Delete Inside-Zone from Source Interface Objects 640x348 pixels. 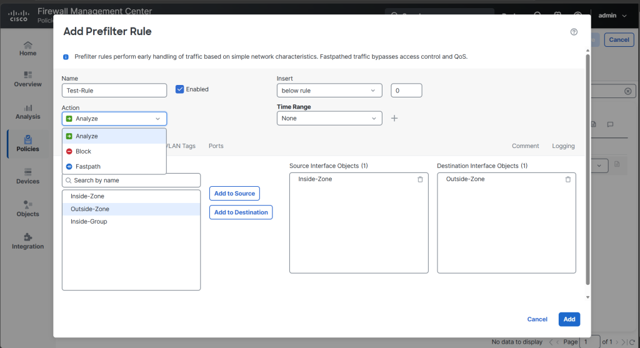coord(420,179)
